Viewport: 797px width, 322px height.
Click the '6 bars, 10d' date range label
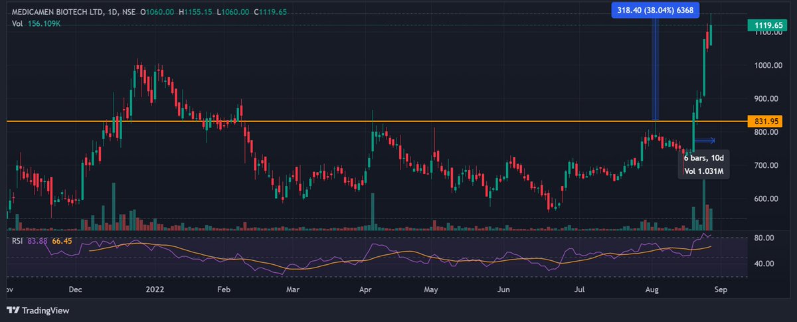pyautogui.click(x=704, y=159)
